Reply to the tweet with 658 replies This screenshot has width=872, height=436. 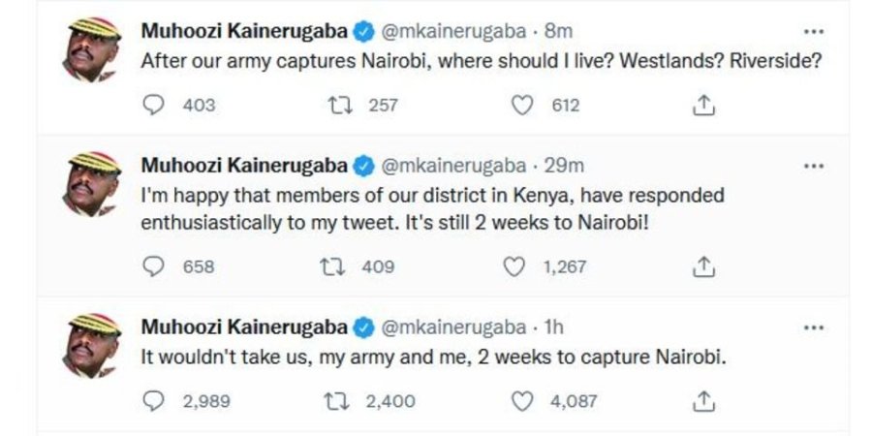pyautogui.click(x=154, y=266)
